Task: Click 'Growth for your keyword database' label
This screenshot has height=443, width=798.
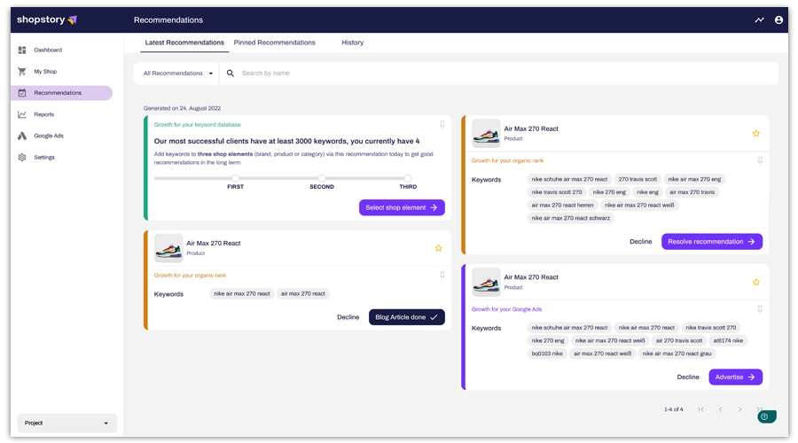Action: point(198,125)
